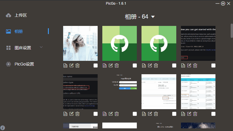Viewport: 233px width, 131px height.
Task: Click the album picture icon
Action: (x=8, y=31)
